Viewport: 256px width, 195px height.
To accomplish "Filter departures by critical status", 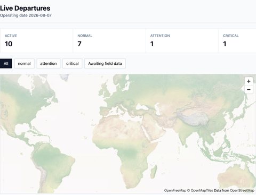I will (x=73, y=64).
